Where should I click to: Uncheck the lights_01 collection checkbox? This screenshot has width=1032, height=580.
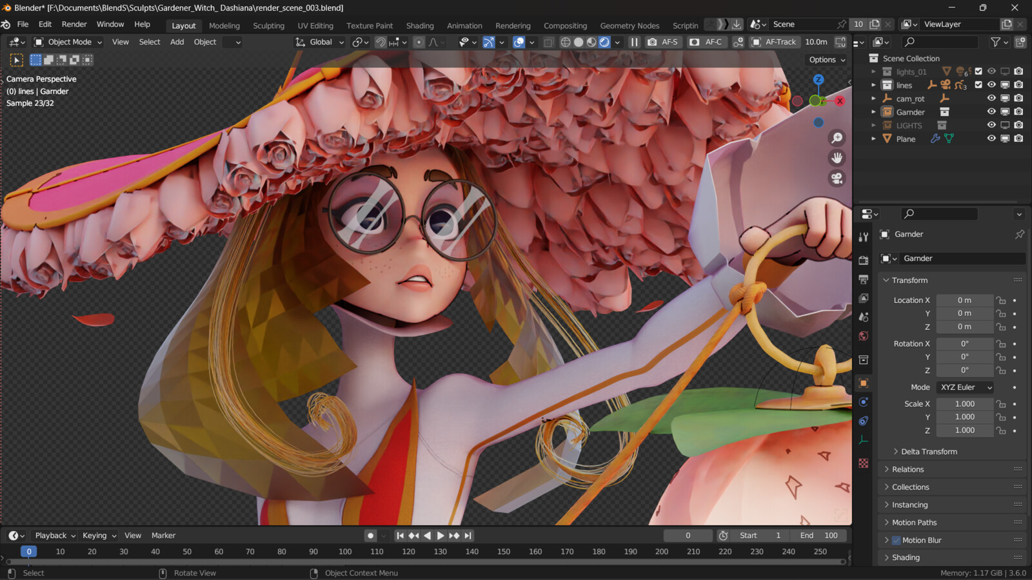tap(978, 72)
